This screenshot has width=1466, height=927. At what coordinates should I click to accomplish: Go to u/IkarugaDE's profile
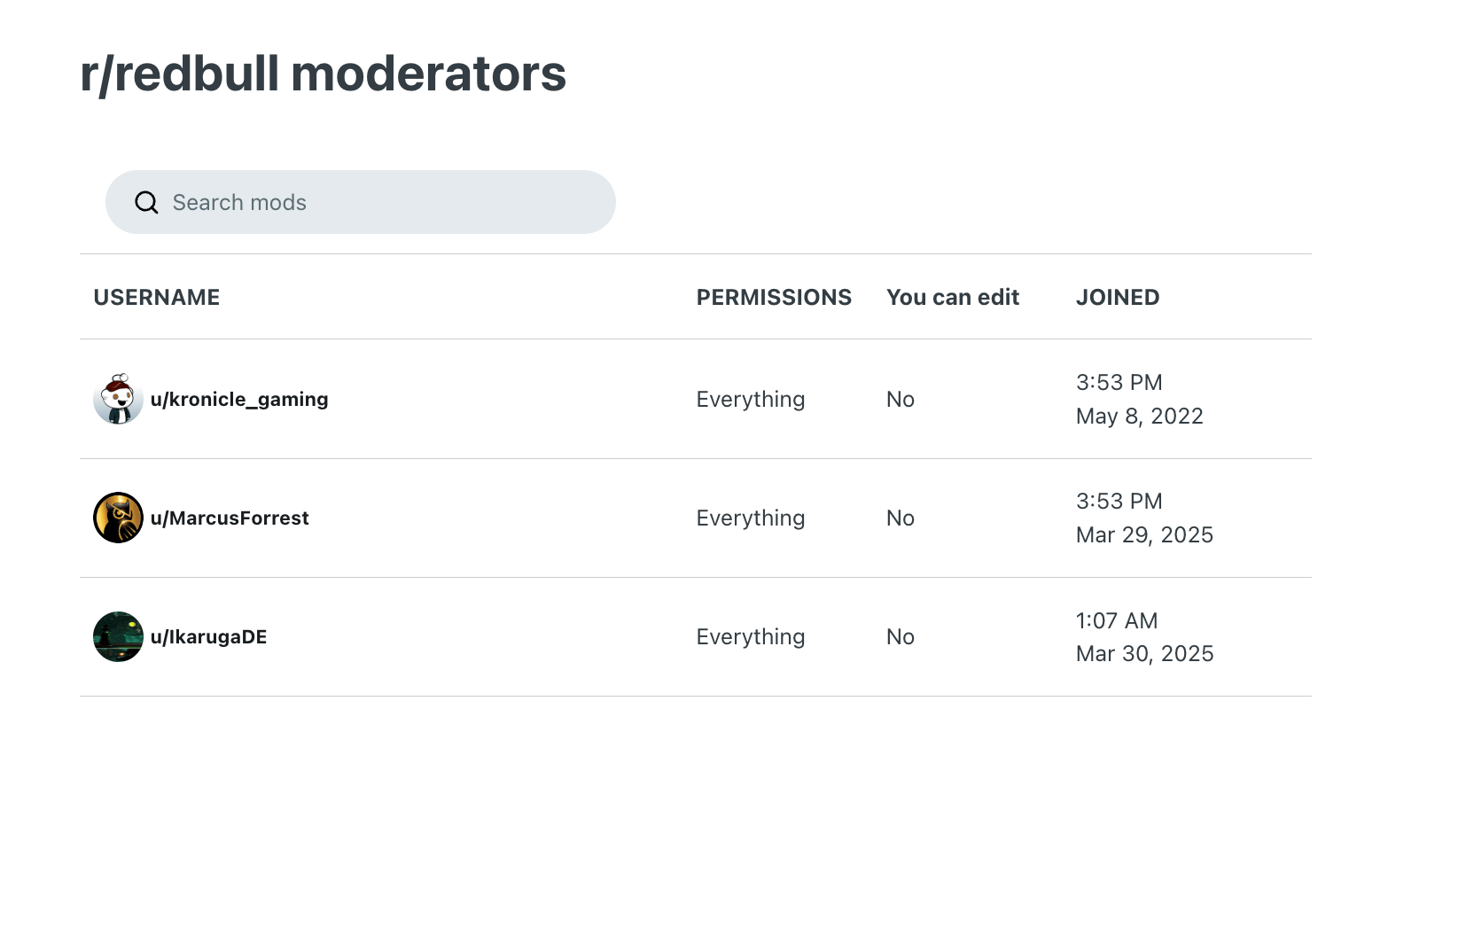(208, 637)
